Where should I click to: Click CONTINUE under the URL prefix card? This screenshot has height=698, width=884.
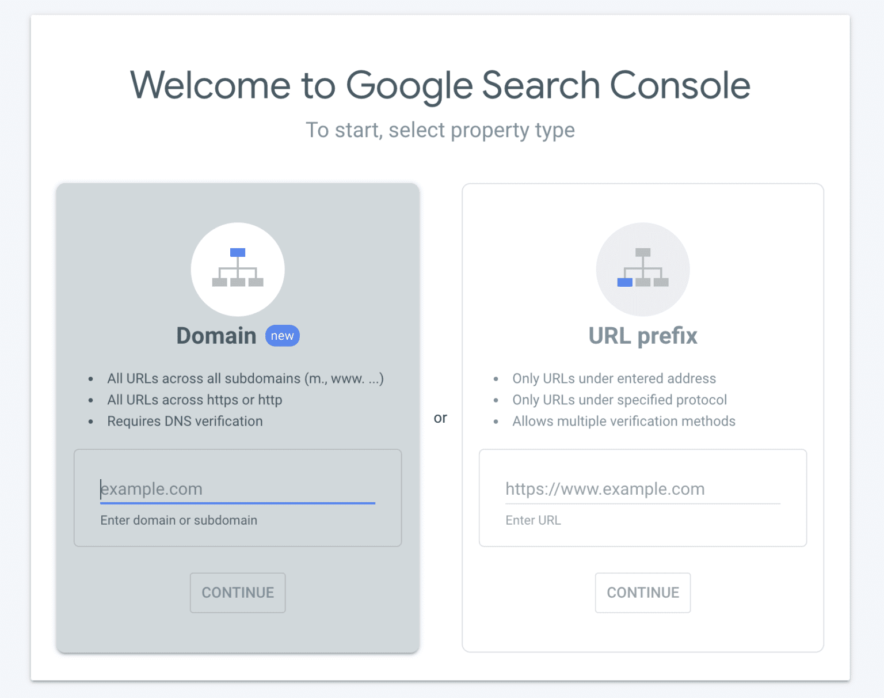(x=642, y=593)
